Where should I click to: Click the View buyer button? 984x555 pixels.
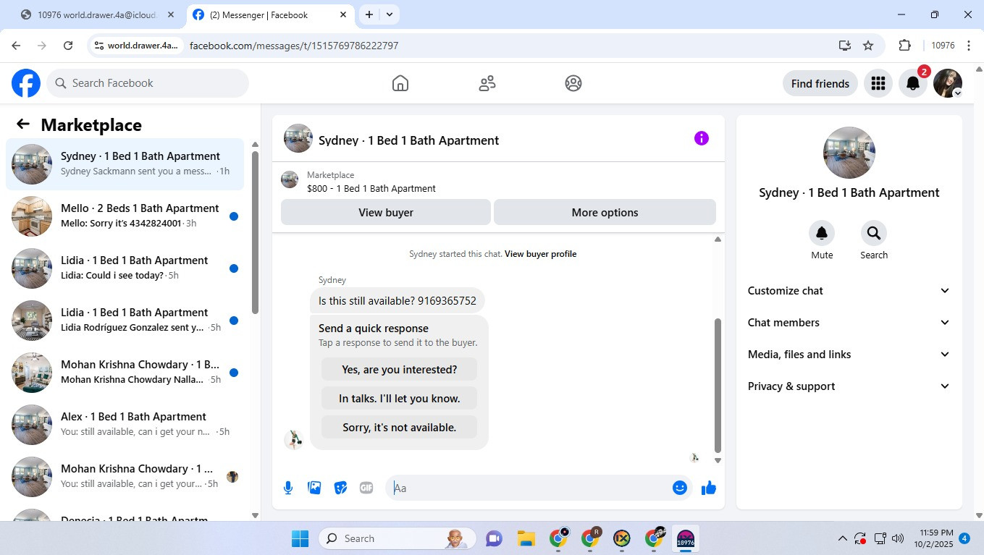coord(386,212)
